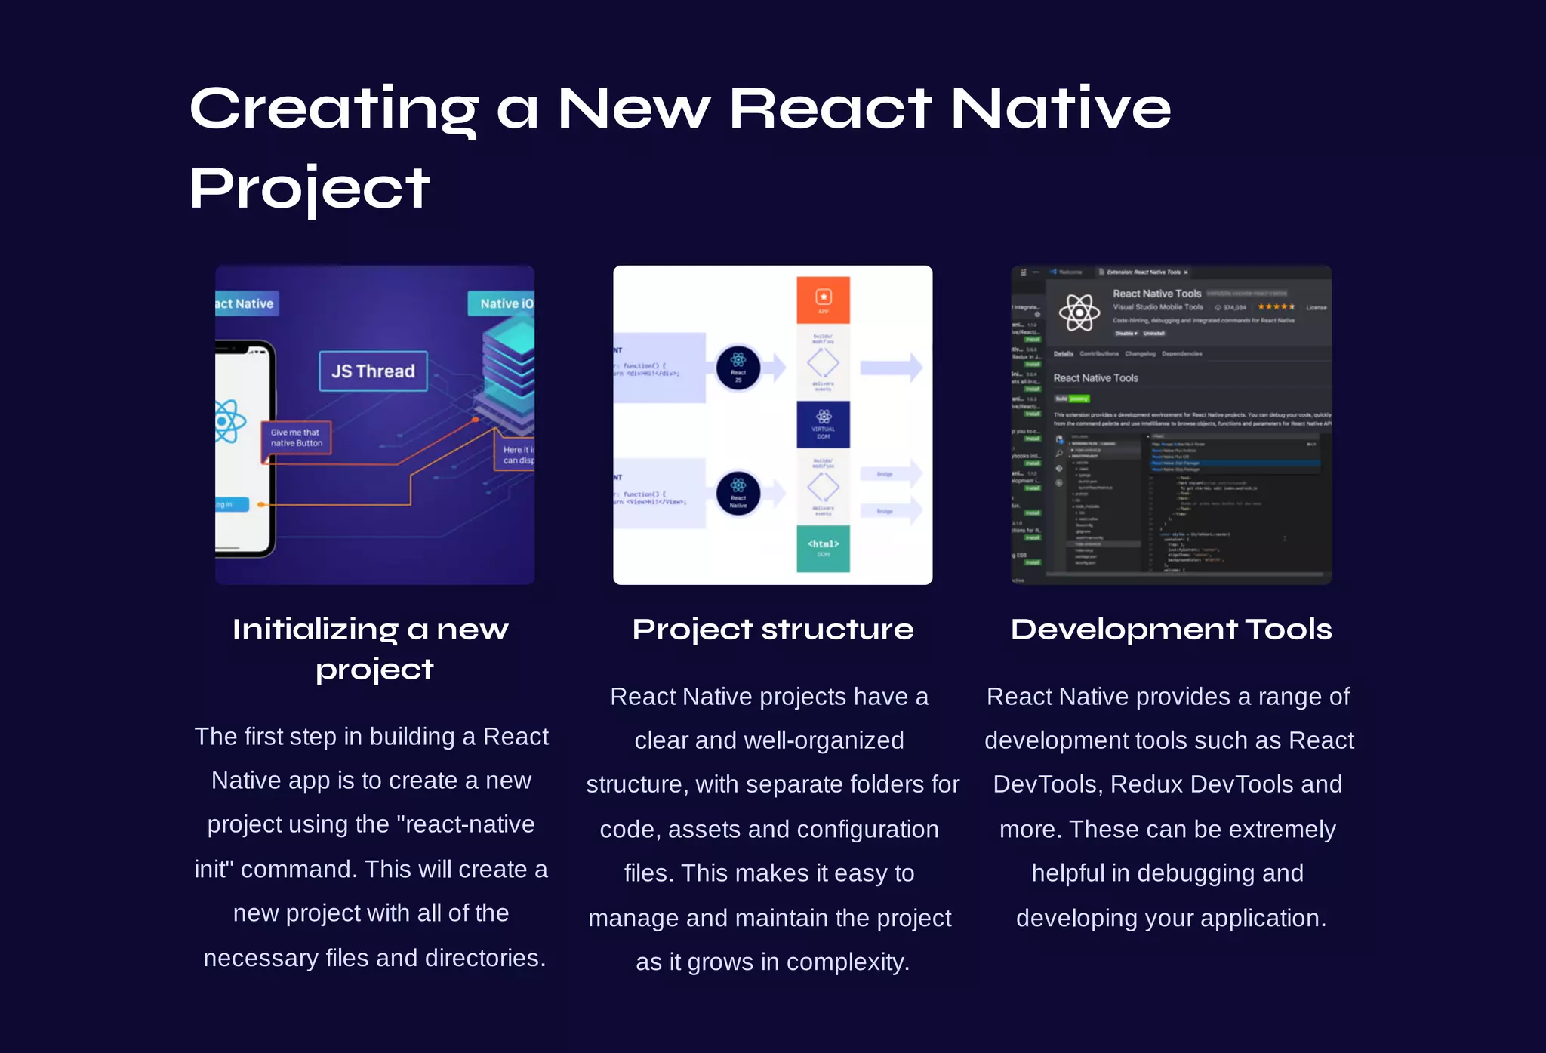
Task: Click the License link
Action: 1316,307
